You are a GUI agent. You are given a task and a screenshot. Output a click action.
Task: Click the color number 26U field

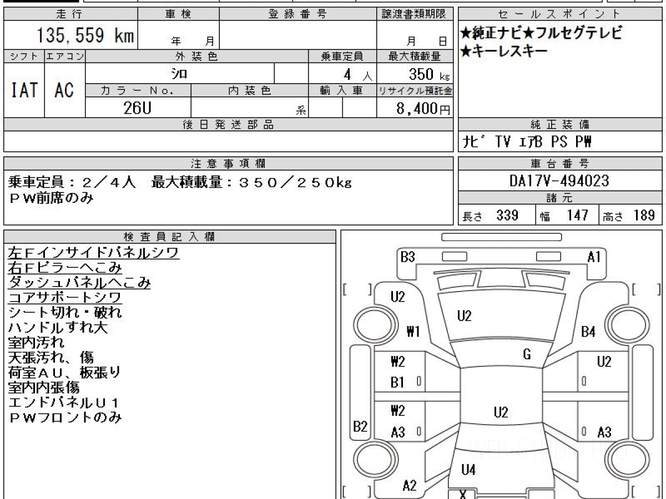pyautogui.click(x=137, y=108)
